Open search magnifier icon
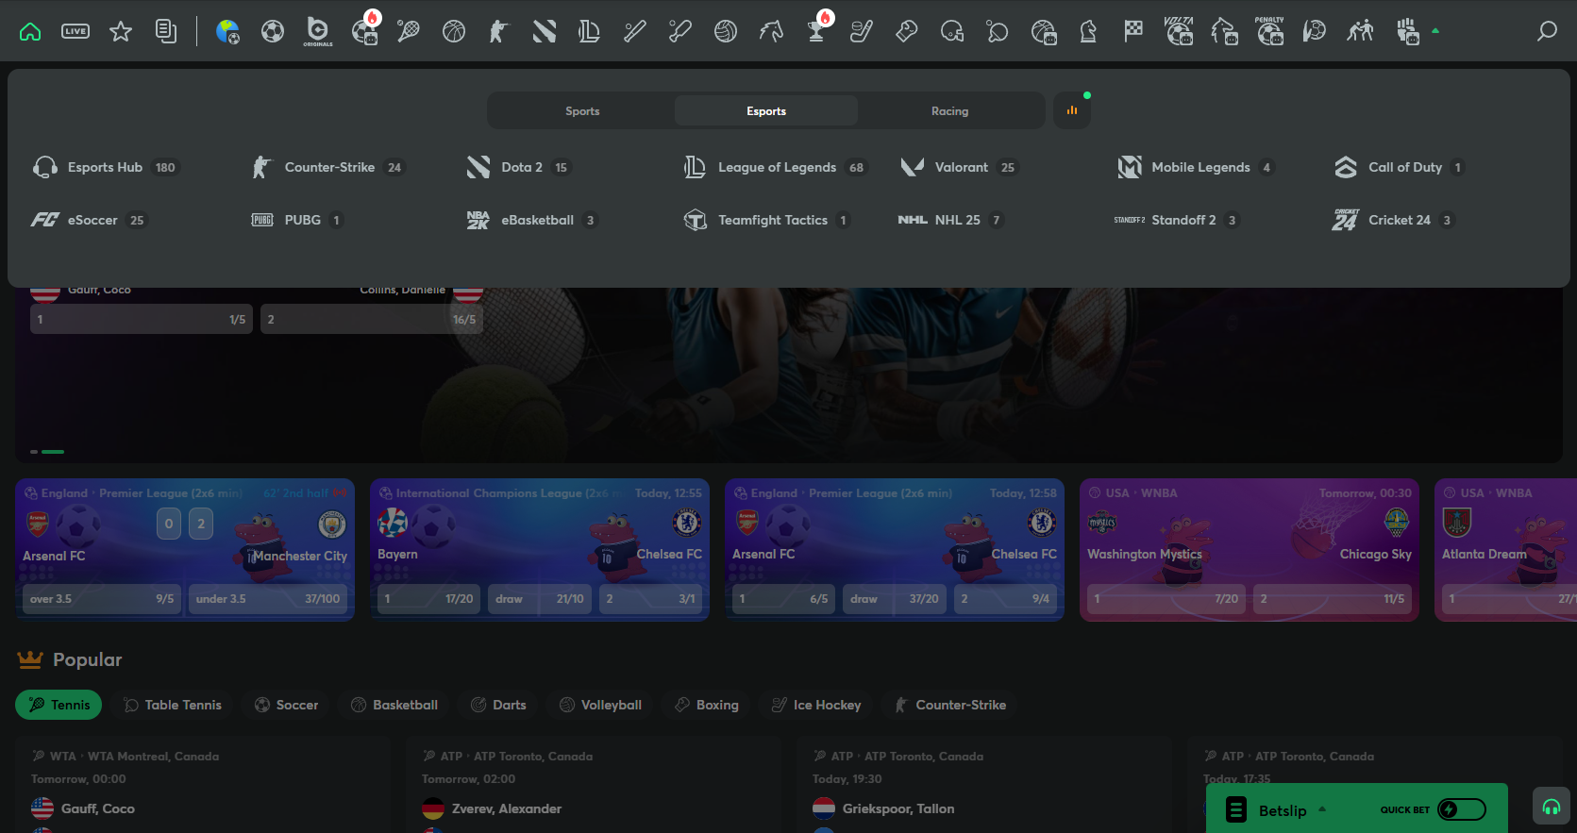This screenshot has height=833, width=1577. (1547, 32)
